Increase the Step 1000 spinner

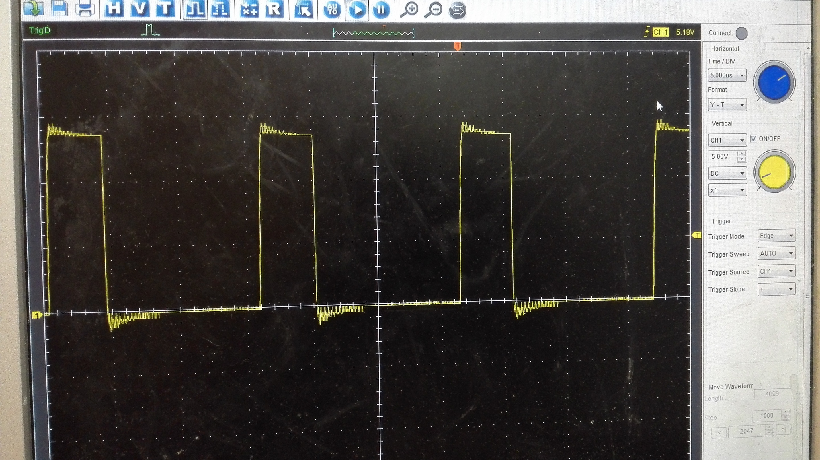pos(785,412)
